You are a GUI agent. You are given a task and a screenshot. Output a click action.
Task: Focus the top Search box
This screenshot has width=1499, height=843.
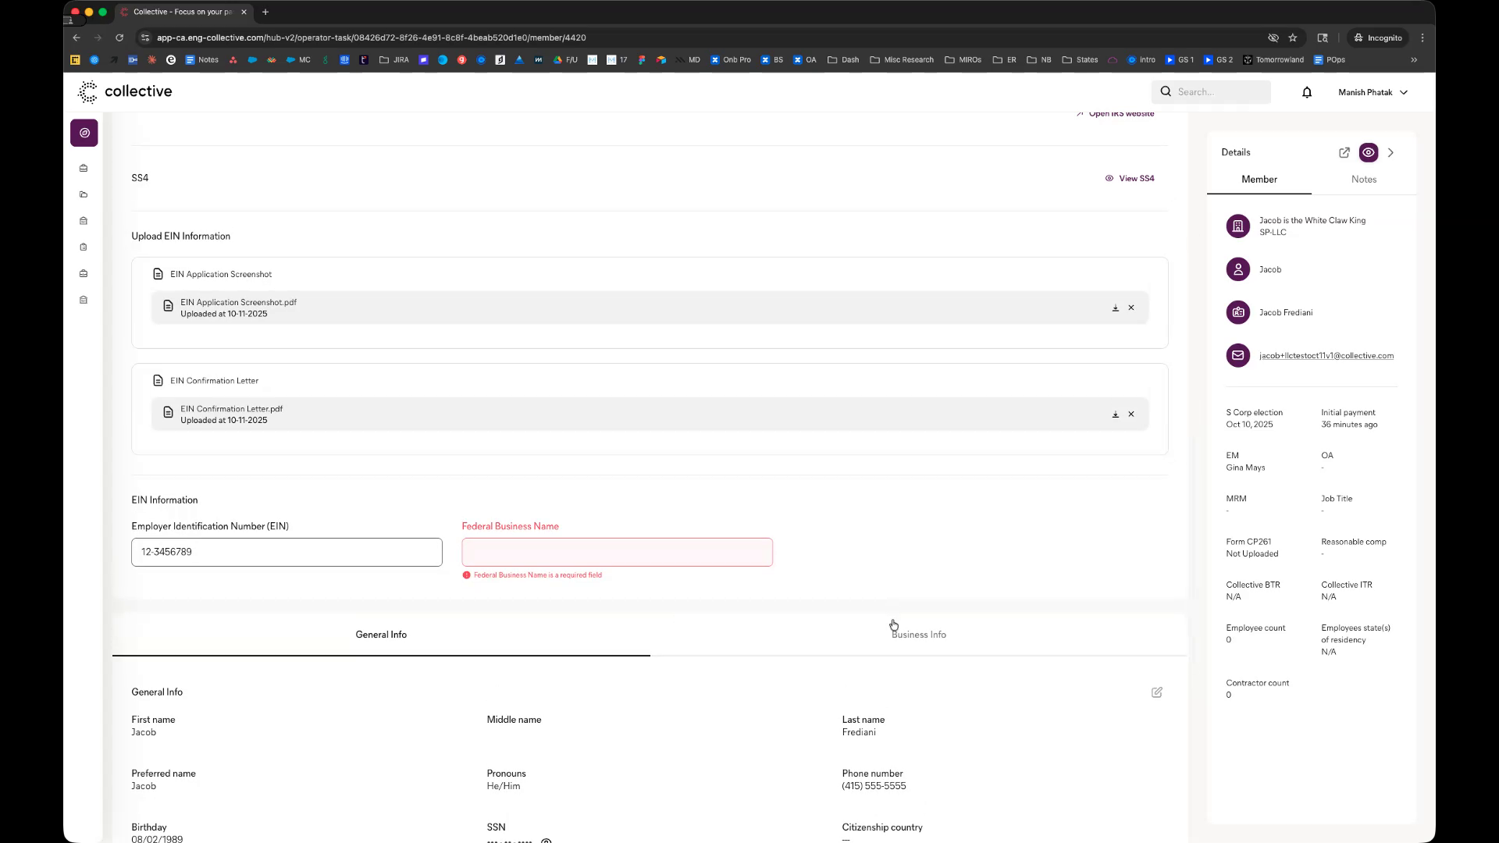[x=1218, y=92]
